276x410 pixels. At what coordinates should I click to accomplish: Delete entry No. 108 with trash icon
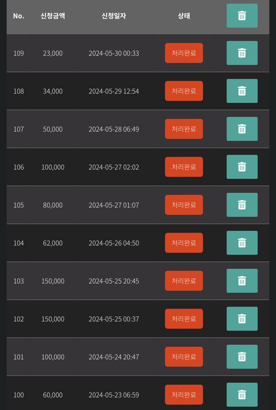pos(242,91)
